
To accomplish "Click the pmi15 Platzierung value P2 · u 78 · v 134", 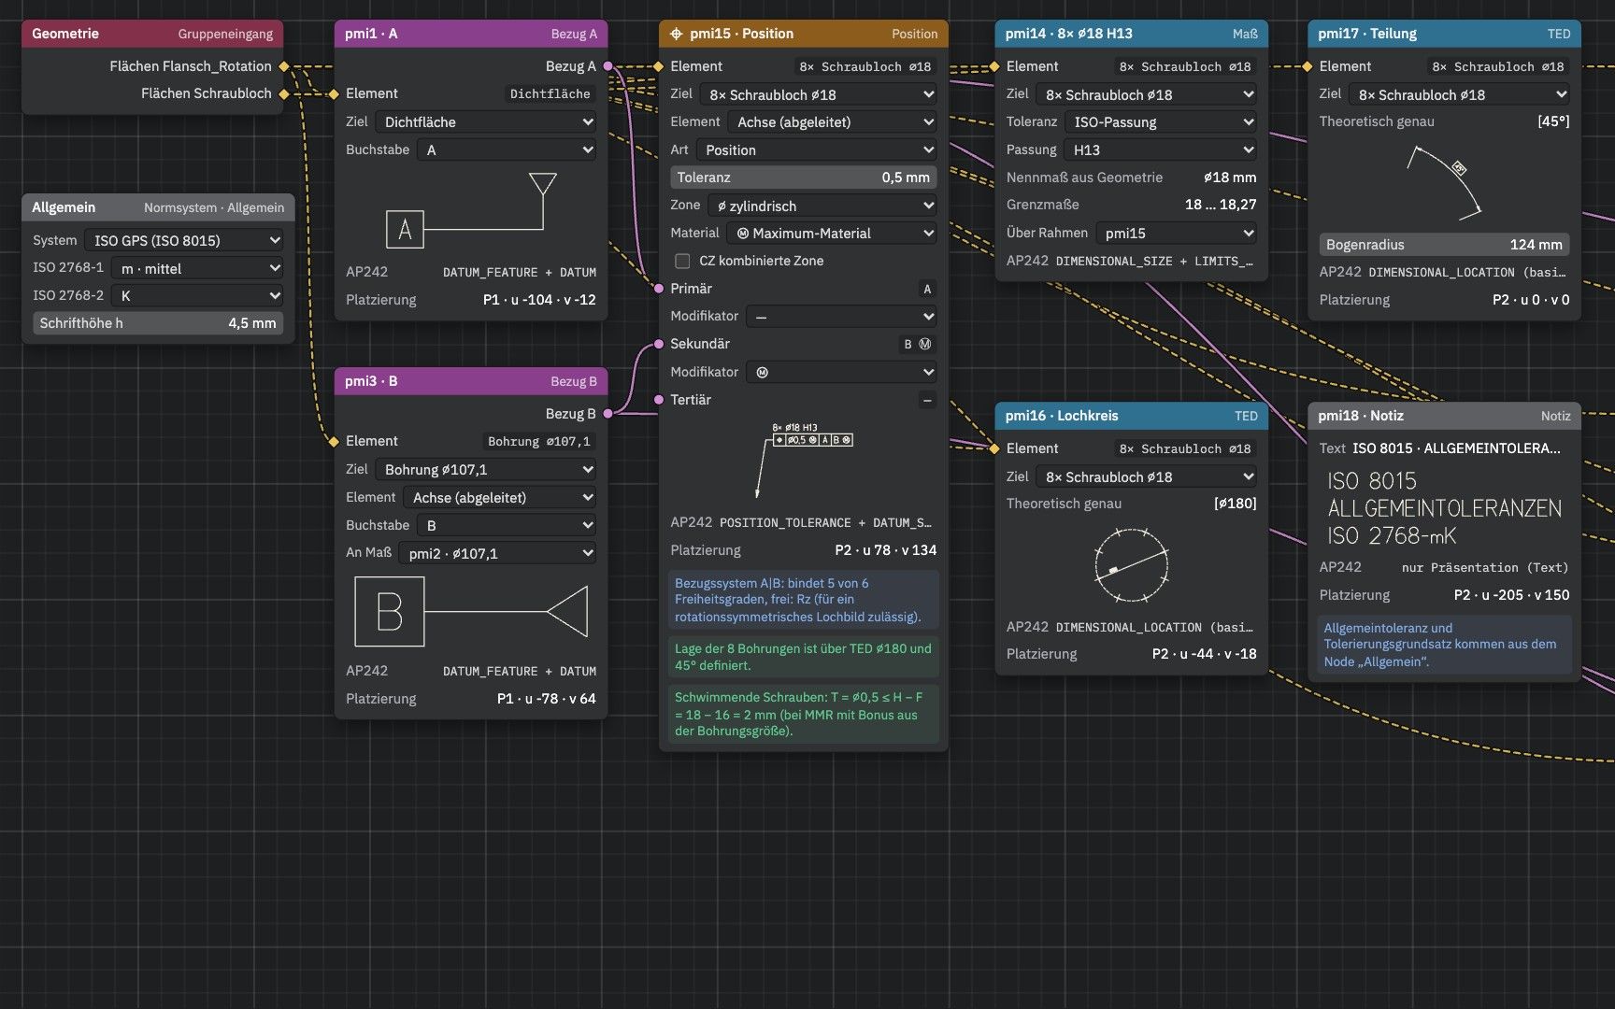I will pos(885,550).
